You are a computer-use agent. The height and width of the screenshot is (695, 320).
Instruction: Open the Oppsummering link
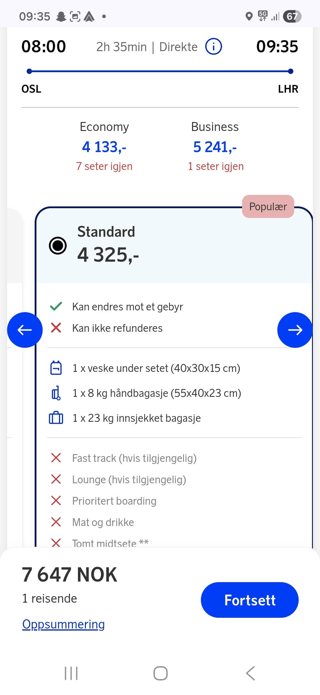pyautogui.click(x=63, y=624)
